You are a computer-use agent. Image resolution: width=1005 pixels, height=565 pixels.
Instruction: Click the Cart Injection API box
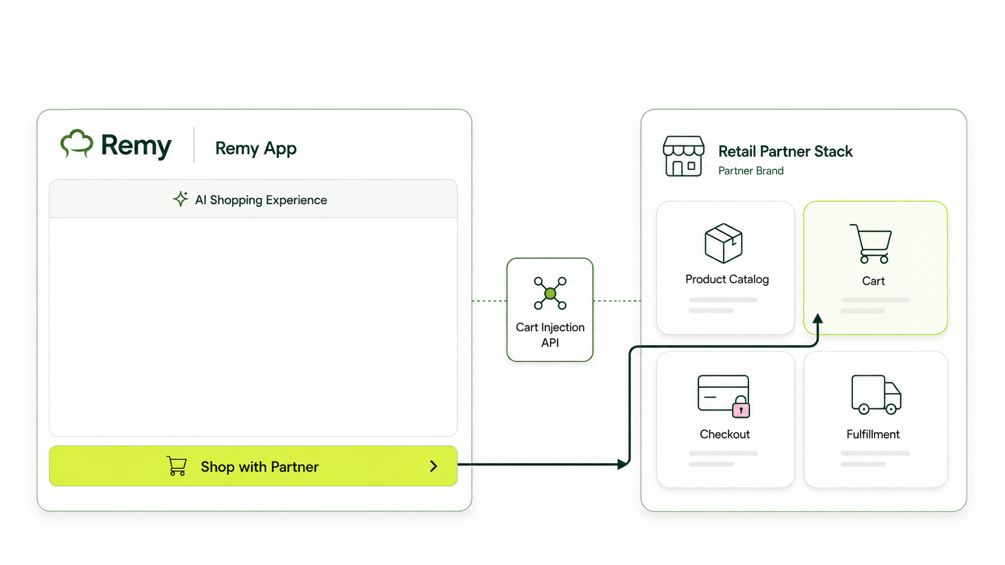[550, 310]
